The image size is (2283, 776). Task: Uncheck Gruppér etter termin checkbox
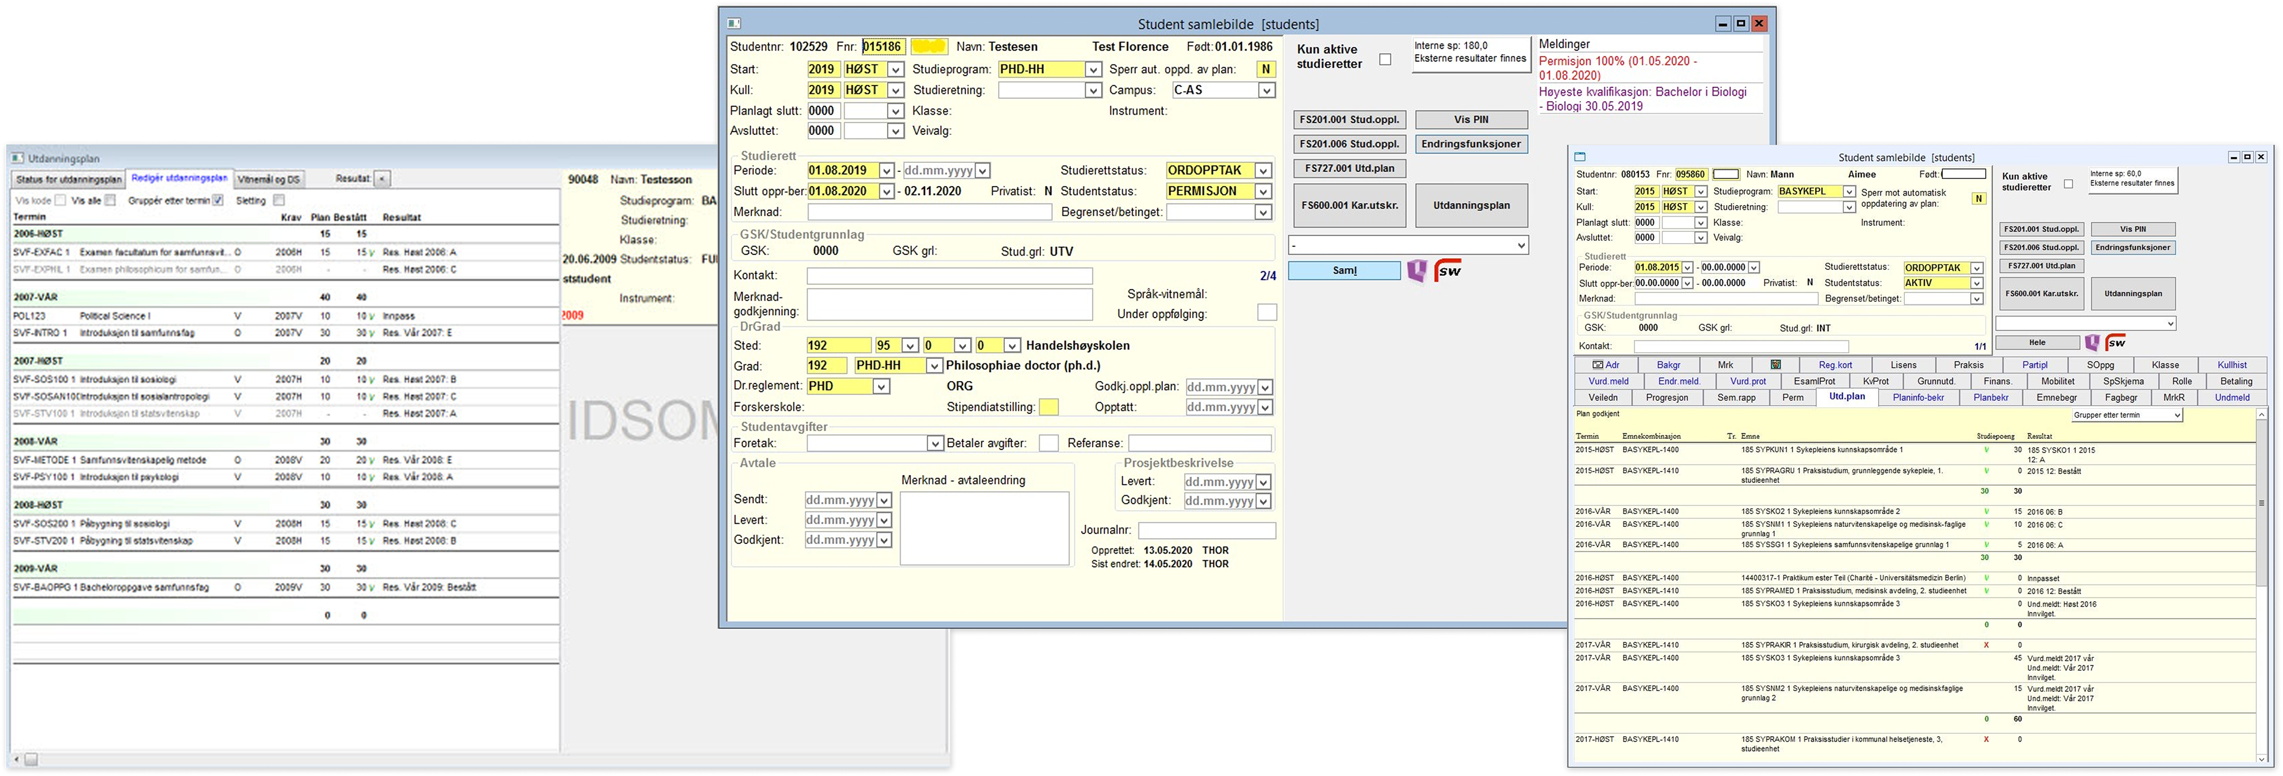tap(218, 200)
